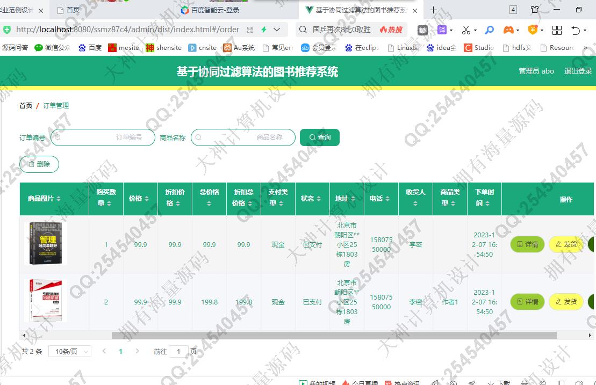The width and height of the screenshot is (596, 385).
Task: Open 详情 for the 199.8 order row
Action: [527, 301]
